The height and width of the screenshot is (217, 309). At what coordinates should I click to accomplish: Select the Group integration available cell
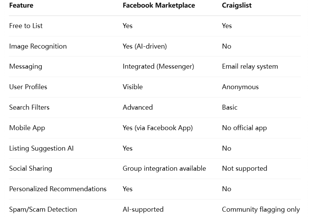[x=164, y=168]
